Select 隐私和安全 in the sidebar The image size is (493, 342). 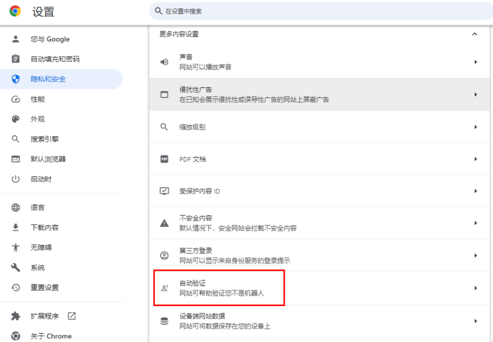point(61,79)
